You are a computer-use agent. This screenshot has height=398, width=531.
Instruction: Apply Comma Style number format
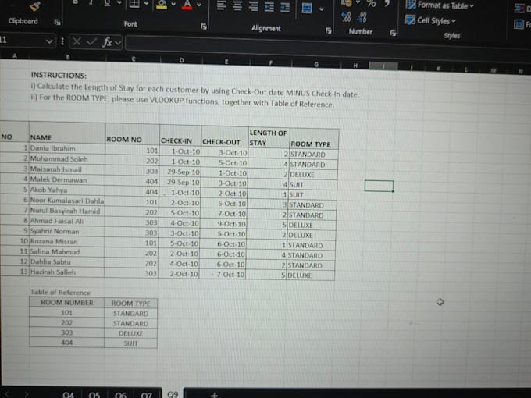(387, 3)
